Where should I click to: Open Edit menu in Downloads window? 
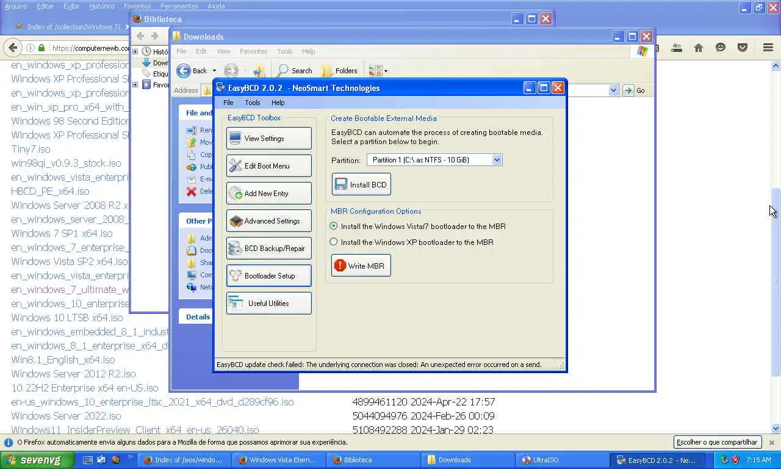(x=201, y=51)
